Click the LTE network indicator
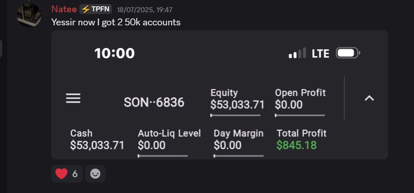Viewport: 414px width, 193px height. (x=320, y=53)
